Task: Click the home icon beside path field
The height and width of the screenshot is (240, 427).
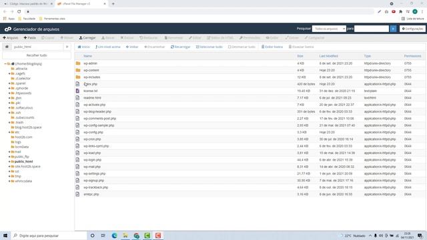Action: point(7,47)
